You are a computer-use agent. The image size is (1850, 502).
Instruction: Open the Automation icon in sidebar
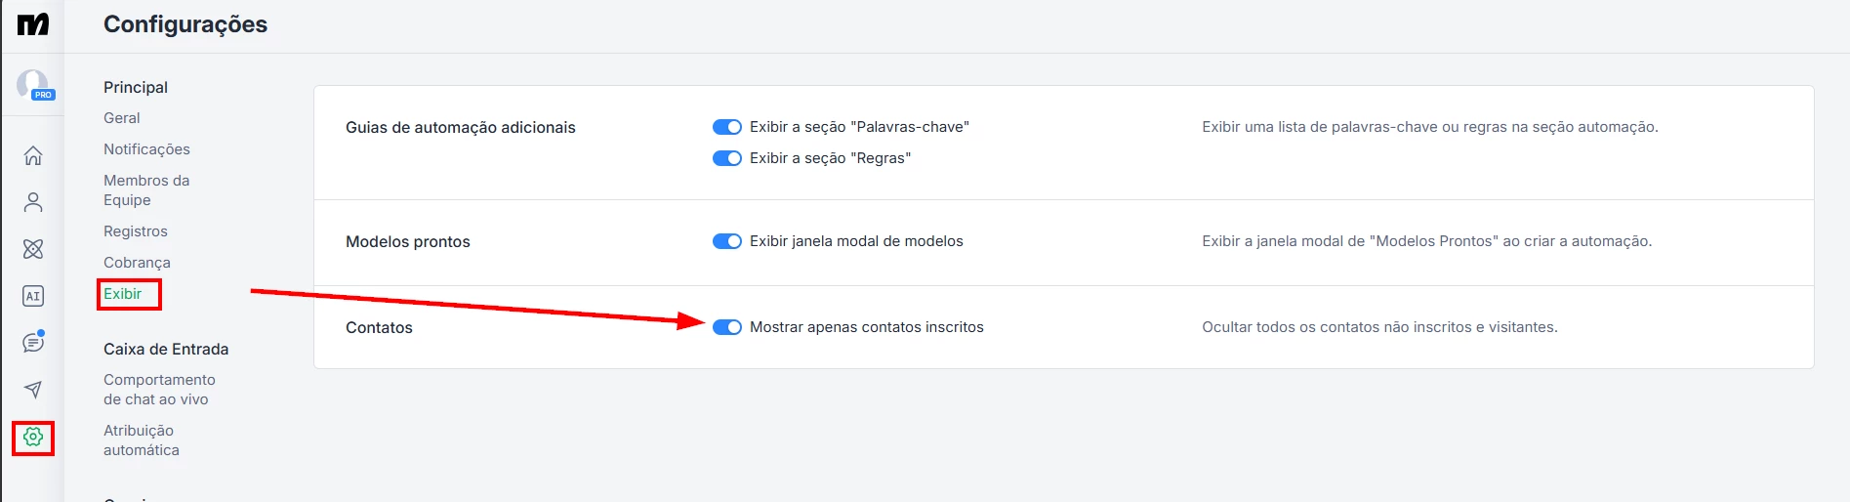[33, 249]
